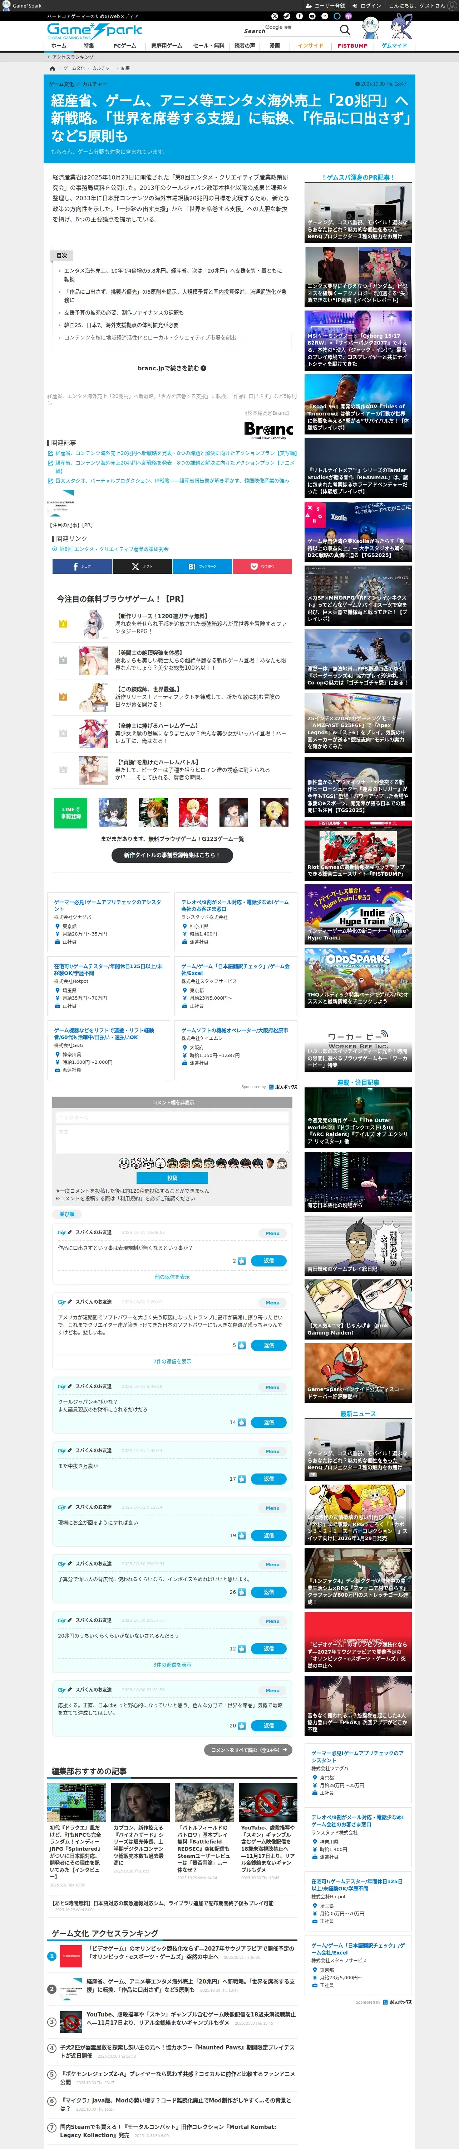Open Menu on the クールジャパン再びかな comment

point(272,1387)
